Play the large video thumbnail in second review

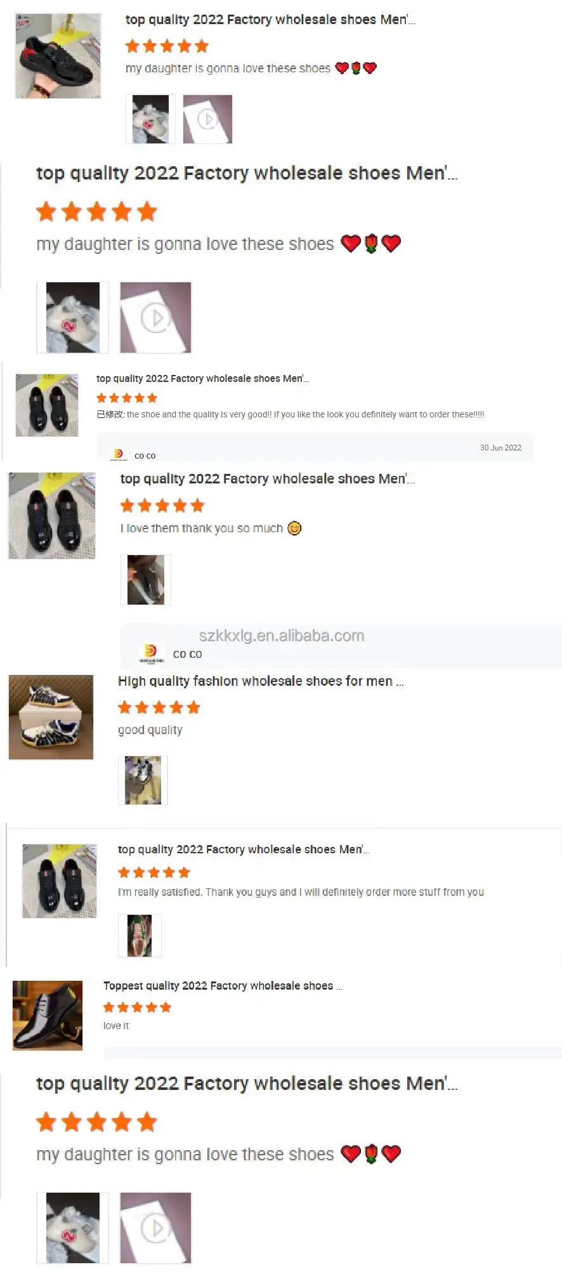[155, 318]
